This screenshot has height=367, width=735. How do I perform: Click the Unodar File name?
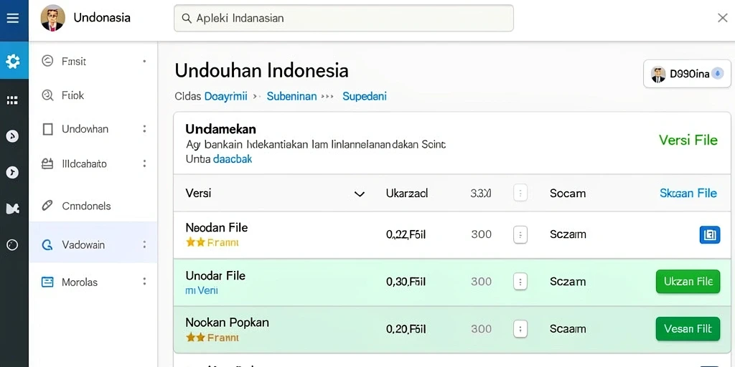pyautogui.click(x=215, y=275)
